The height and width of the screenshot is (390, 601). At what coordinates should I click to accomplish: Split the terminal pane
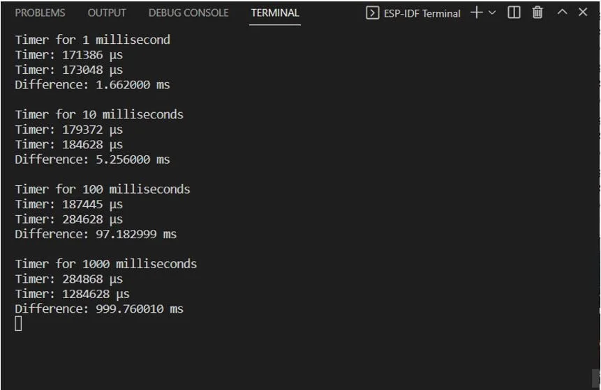(x=514, y=13)
